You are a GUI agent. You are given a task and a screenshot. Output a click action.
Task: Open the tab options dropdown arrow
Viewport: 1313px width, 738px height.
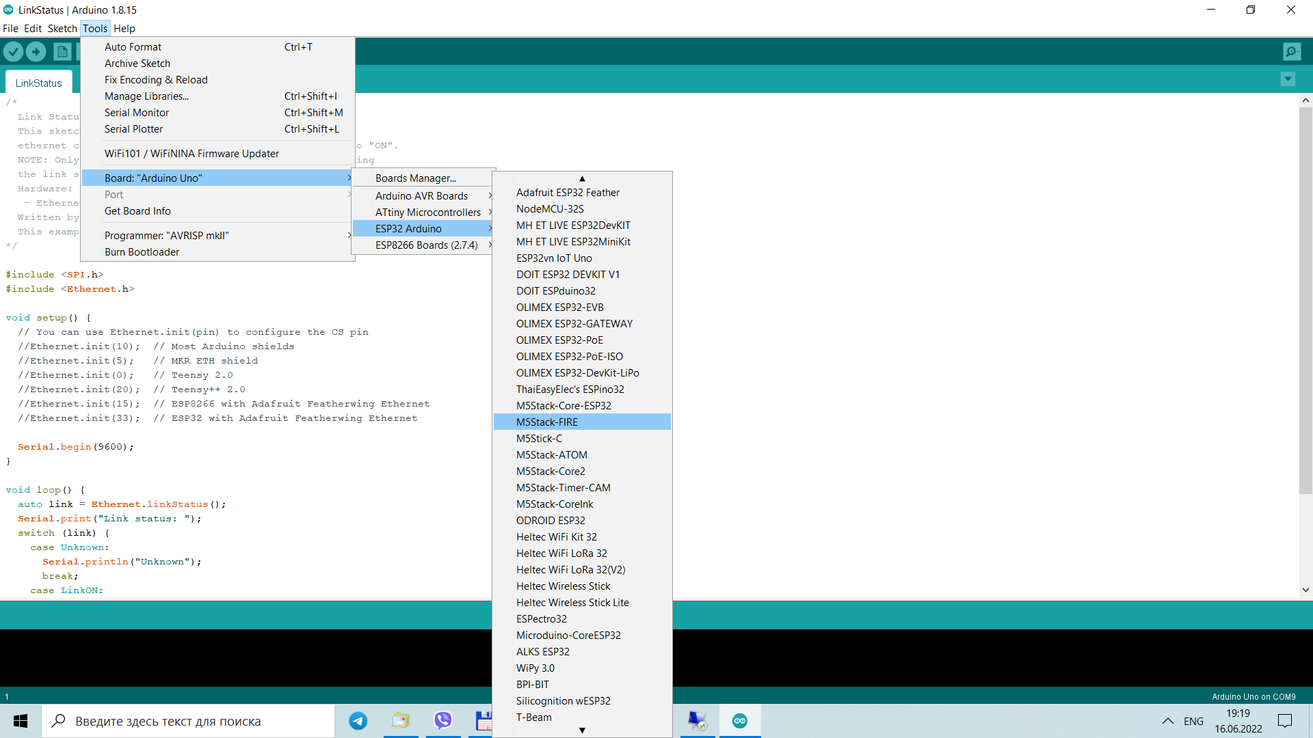(x=1288, y=79)
